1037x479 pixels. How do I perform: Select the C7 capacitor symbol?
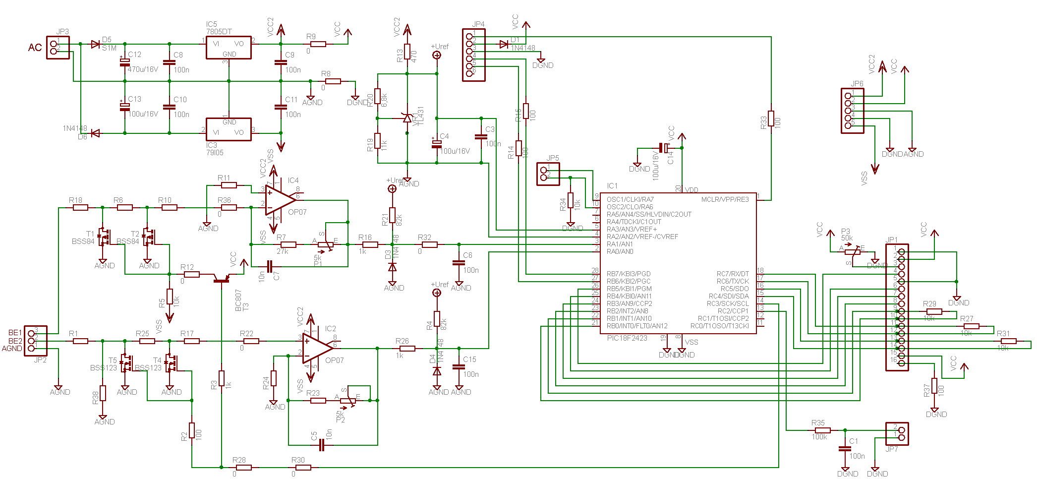(270, 267)
